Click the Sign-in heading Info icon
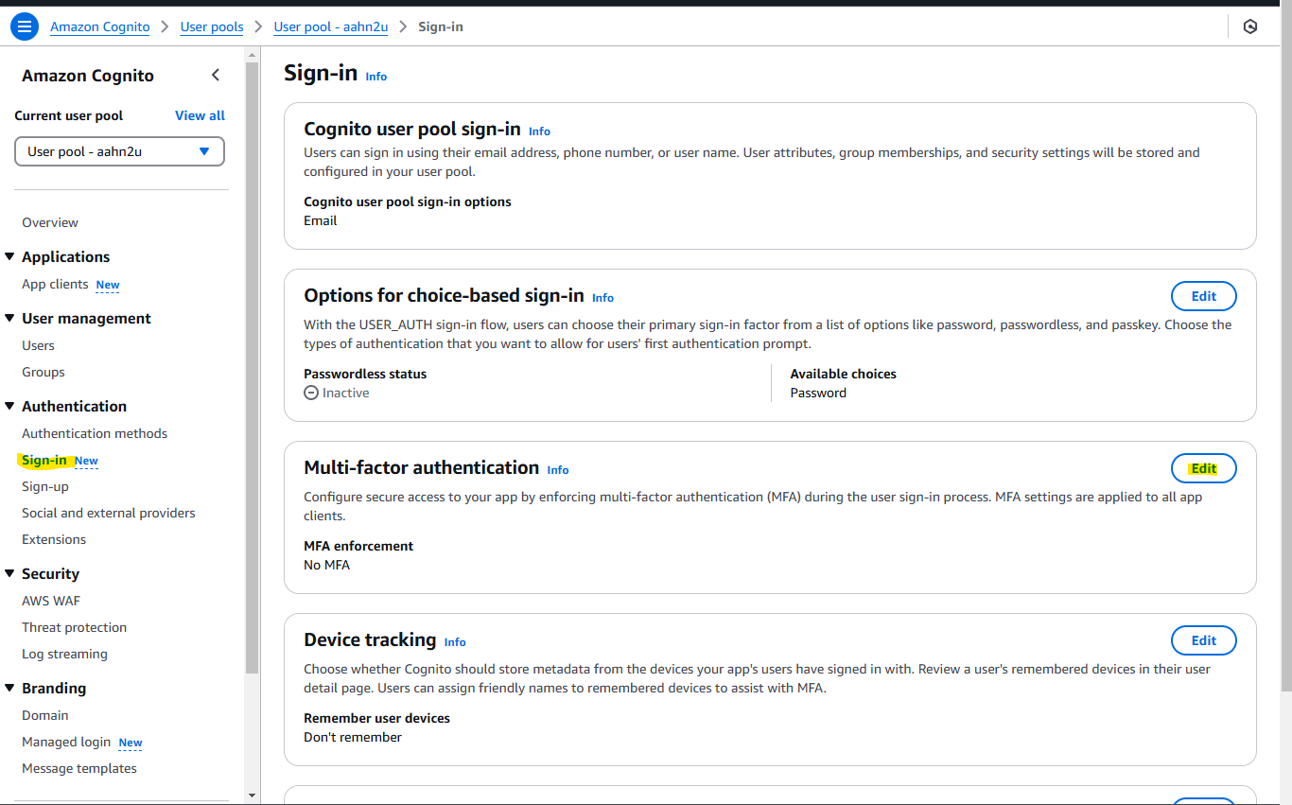Viewport: 1292px width, 805px height. (375, 77)
